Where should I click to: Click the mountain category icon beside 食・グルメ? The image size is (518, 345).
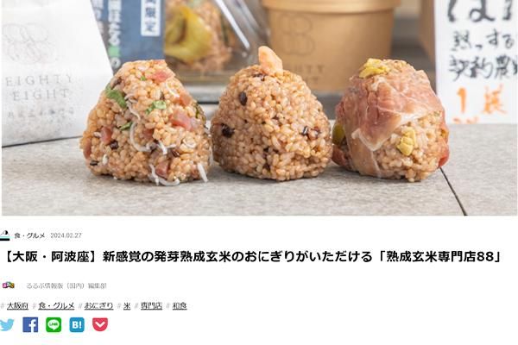(4, 235)
